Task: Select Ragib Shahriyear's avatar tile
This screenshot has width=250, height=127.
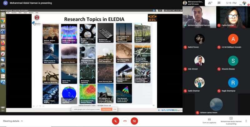Action: coord(233,82)
